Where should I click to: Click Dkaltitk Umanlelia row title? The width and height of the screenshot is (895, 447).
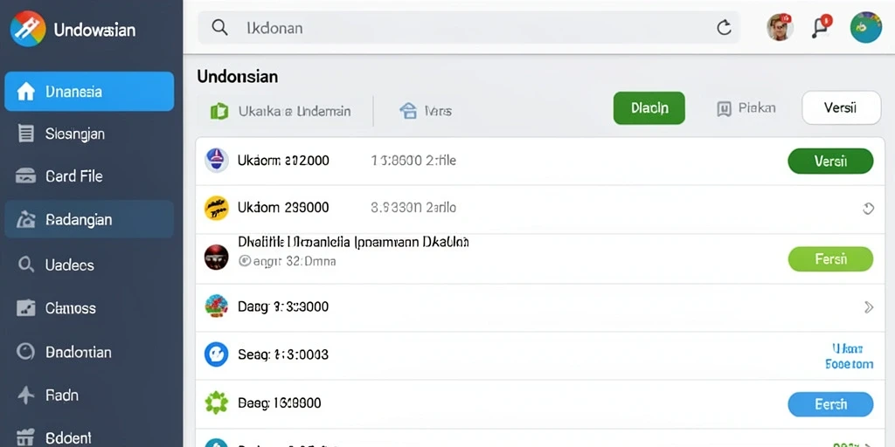coord(353,243)
